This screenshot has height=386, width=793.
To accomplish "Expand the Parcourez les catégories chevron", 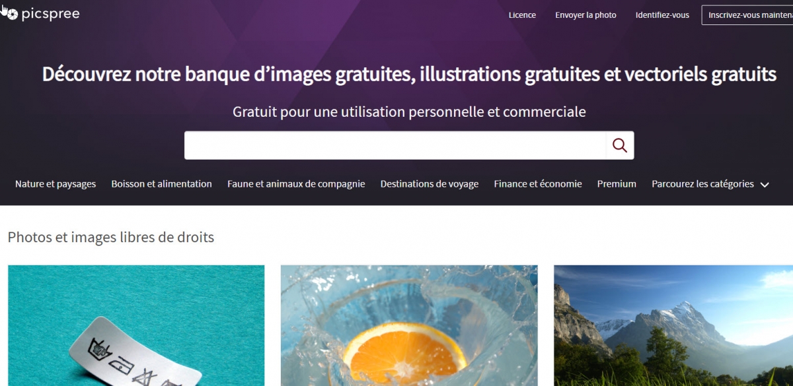I will tap(765, 185).
